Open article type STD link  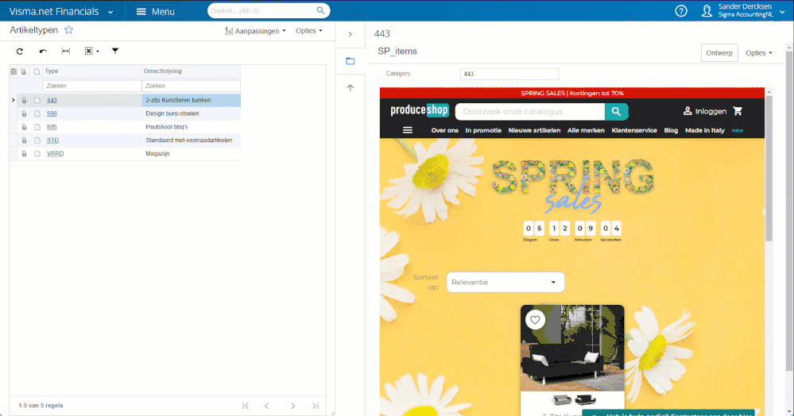click(x=52, y=141)
